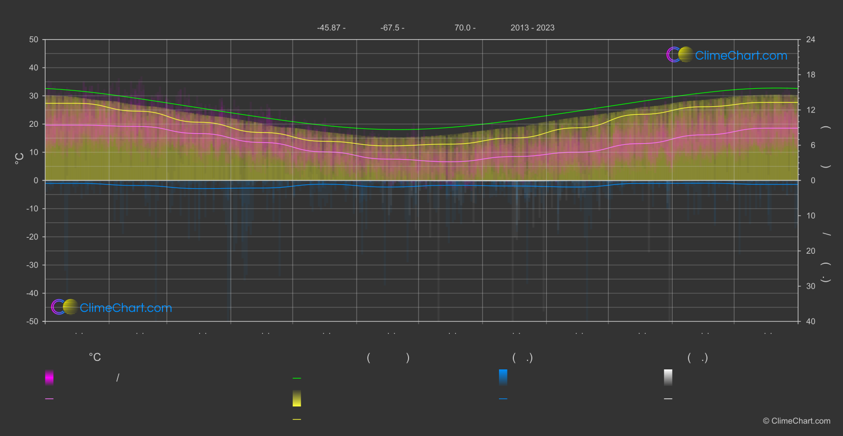Click the -67.5 header value
The height and width of the screenshot is (436, 843).
[392, 27]
